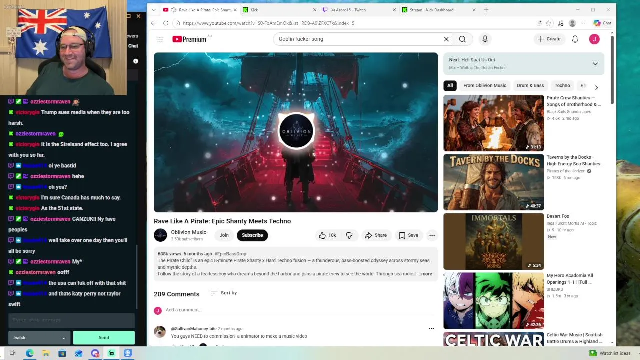Focus the Add a comment field

(x=300, y=310)
